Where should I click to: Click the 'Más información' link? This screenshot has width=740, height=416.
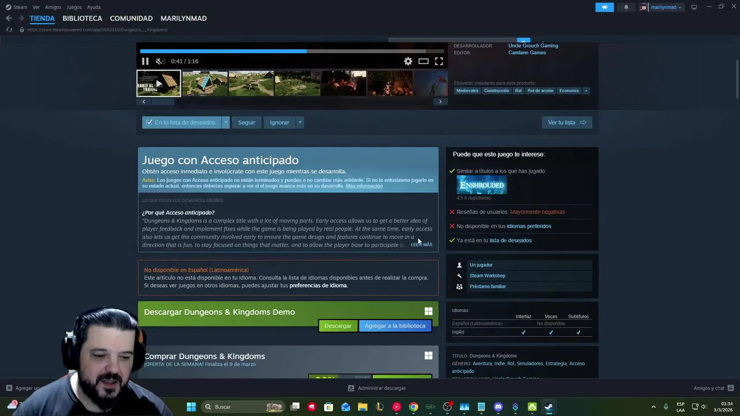[364, 186]
